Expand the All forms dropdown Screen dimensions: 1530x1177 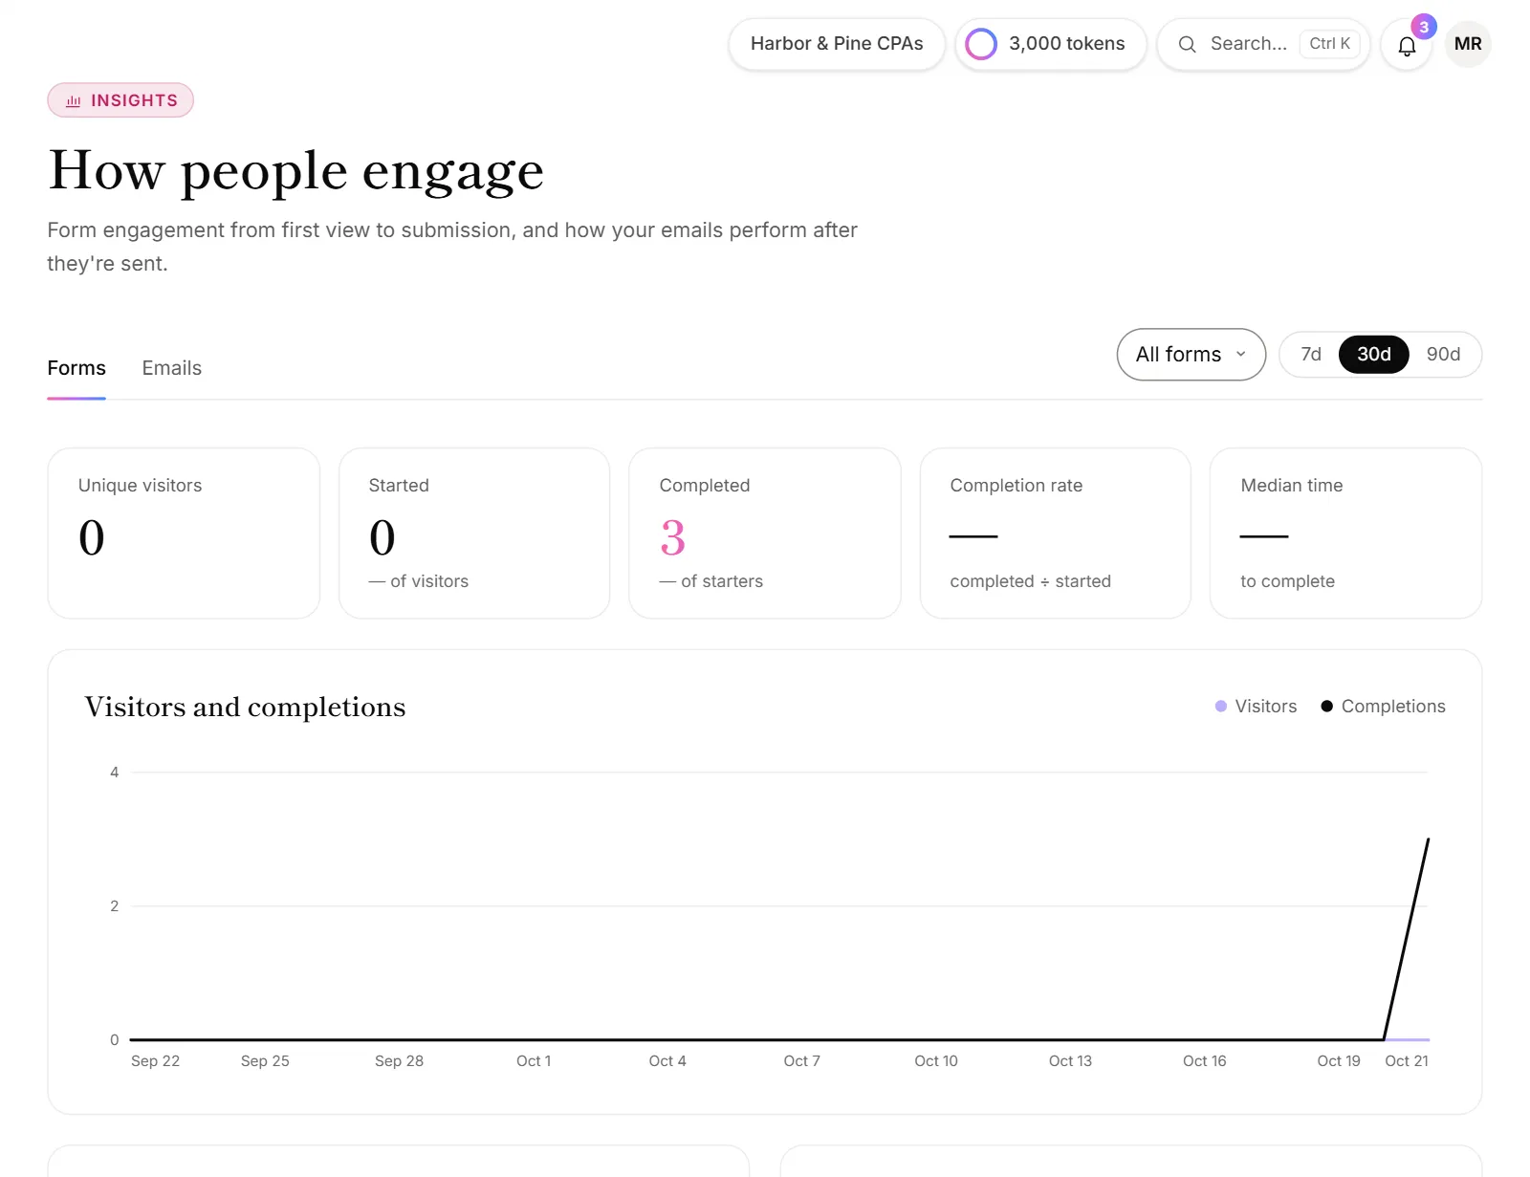[1191, 355]
